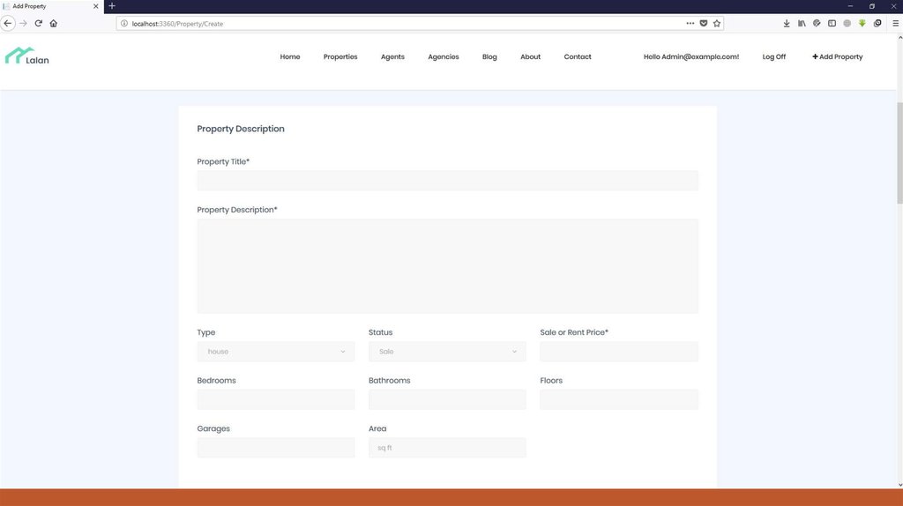This screenshot has height=506, width=903.
Task: Toggle the browser sidebar icon
Action: point(832,24)
